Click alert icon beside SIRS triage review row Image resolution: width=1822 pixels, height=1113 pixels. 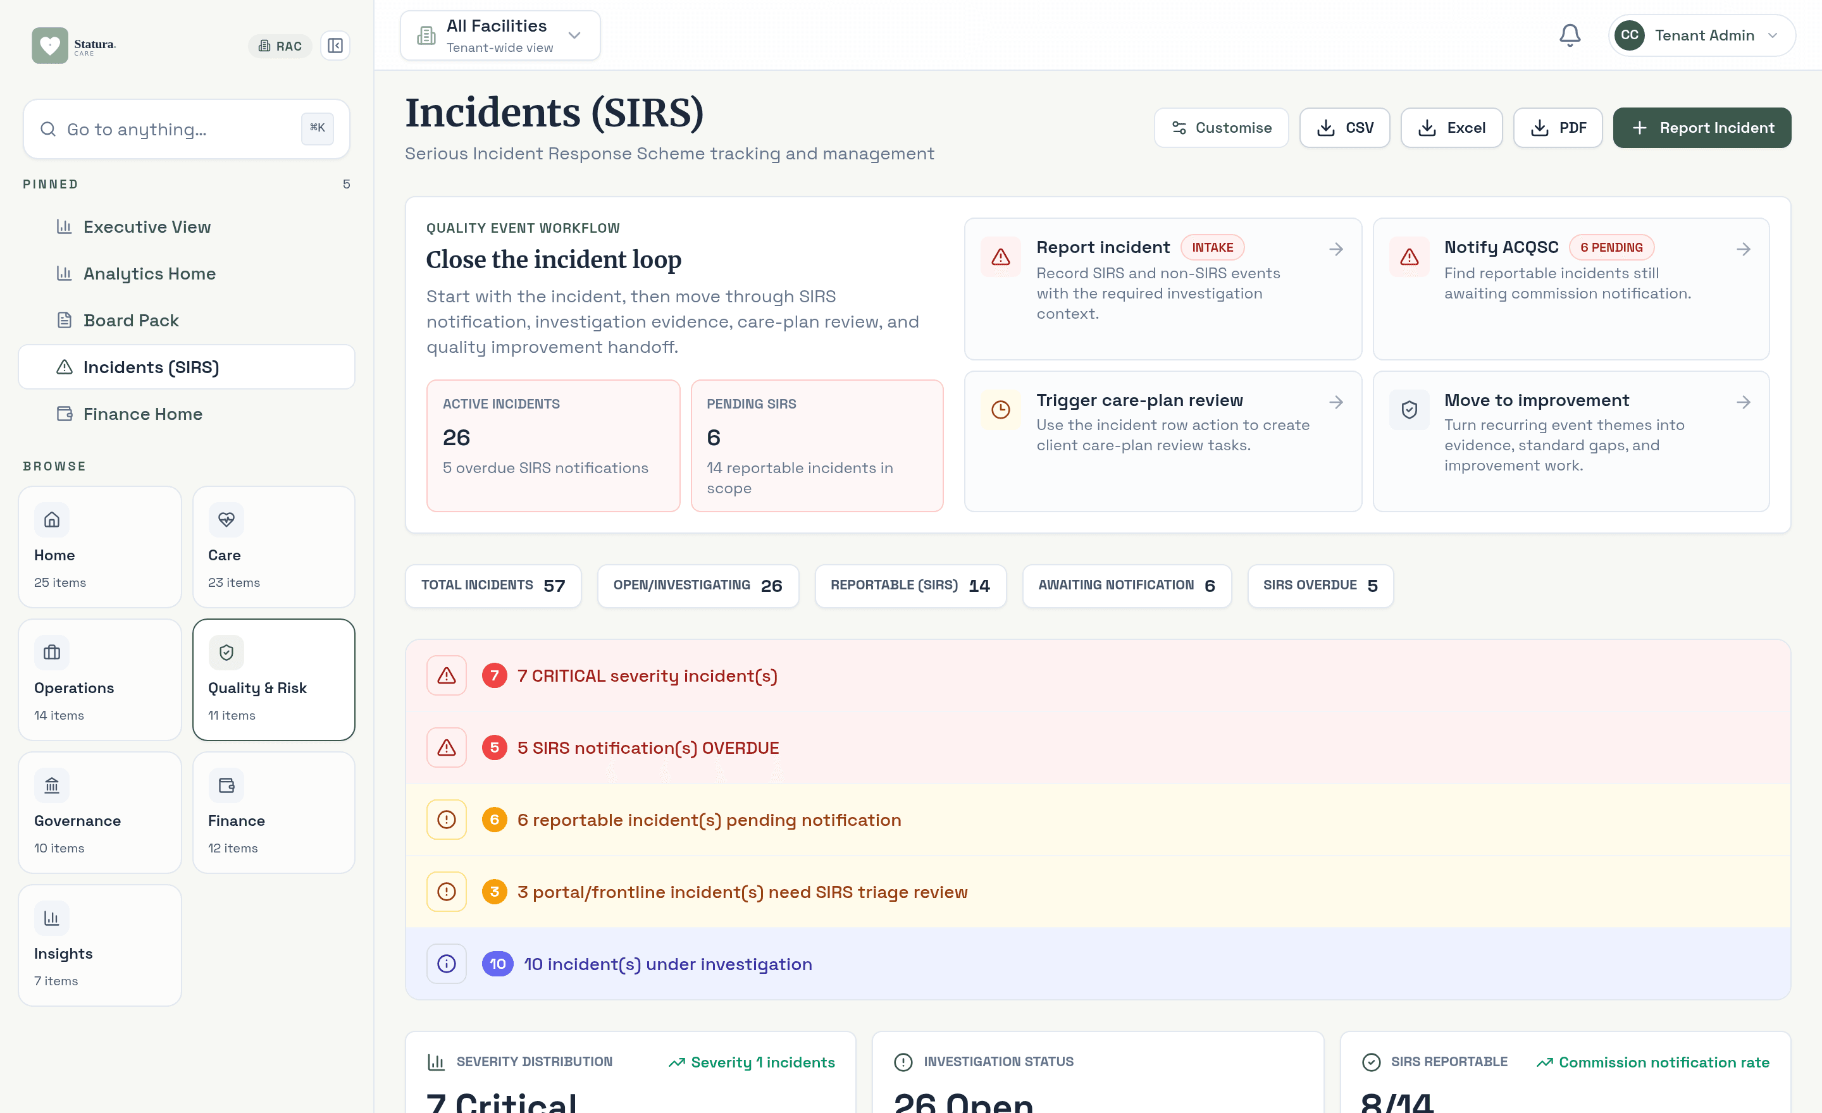click(447, 892)
